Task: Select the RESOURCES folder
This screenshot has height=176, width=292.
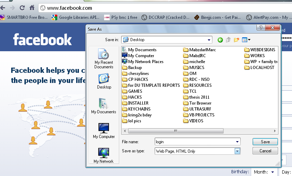Action: click(197, 85)
